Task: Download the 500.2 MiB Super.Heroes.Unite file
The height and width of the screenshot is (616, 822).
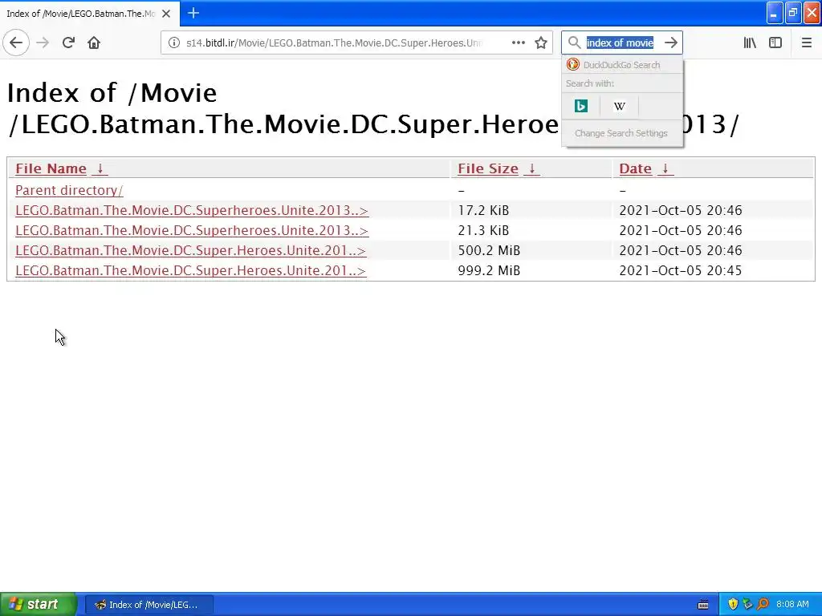Action: pos(191,250)
